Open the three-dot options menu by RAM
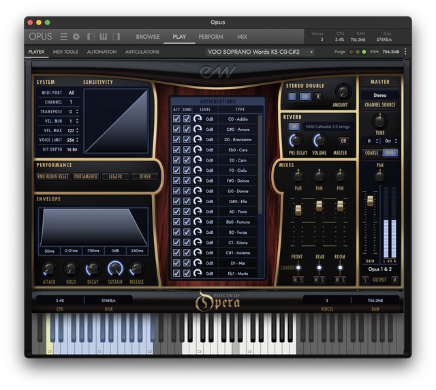The width and height of the screenshot is (436, 390). pyautogui.click(x=405, y=52)
